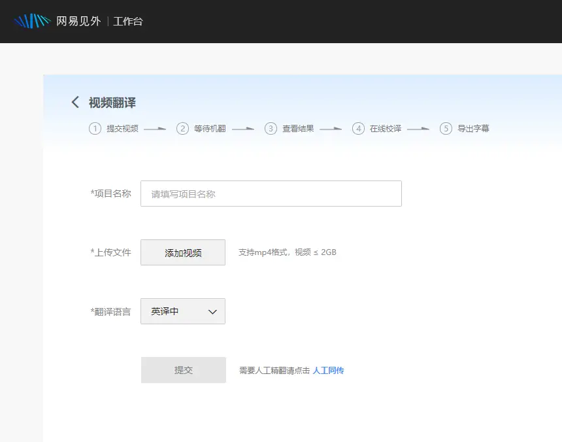Image resolution: width=562 pixels, height=442 pixels.
Task: Select step circle 2 等待机翻
Action: point(183,128)
